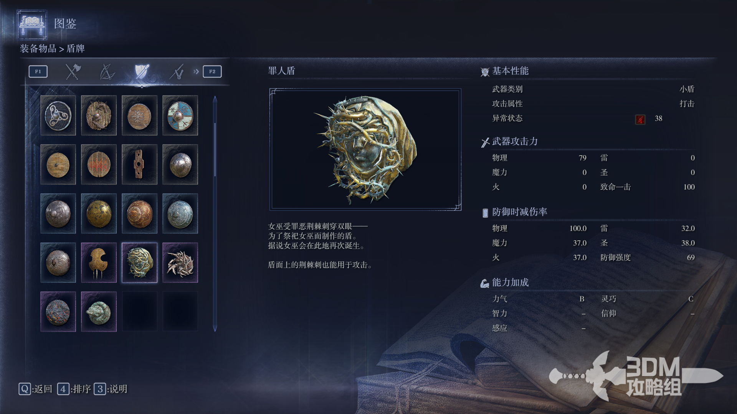Click the 排序 sort option
Screen dimensions: 737x414
point(74,389)
